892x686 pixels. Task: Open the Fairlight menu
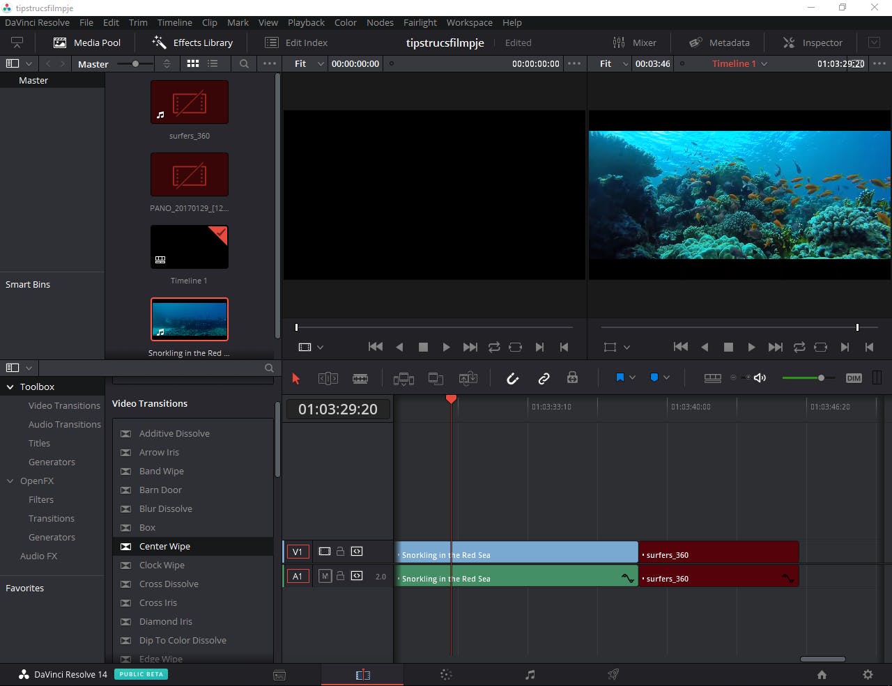click(420, 22)
